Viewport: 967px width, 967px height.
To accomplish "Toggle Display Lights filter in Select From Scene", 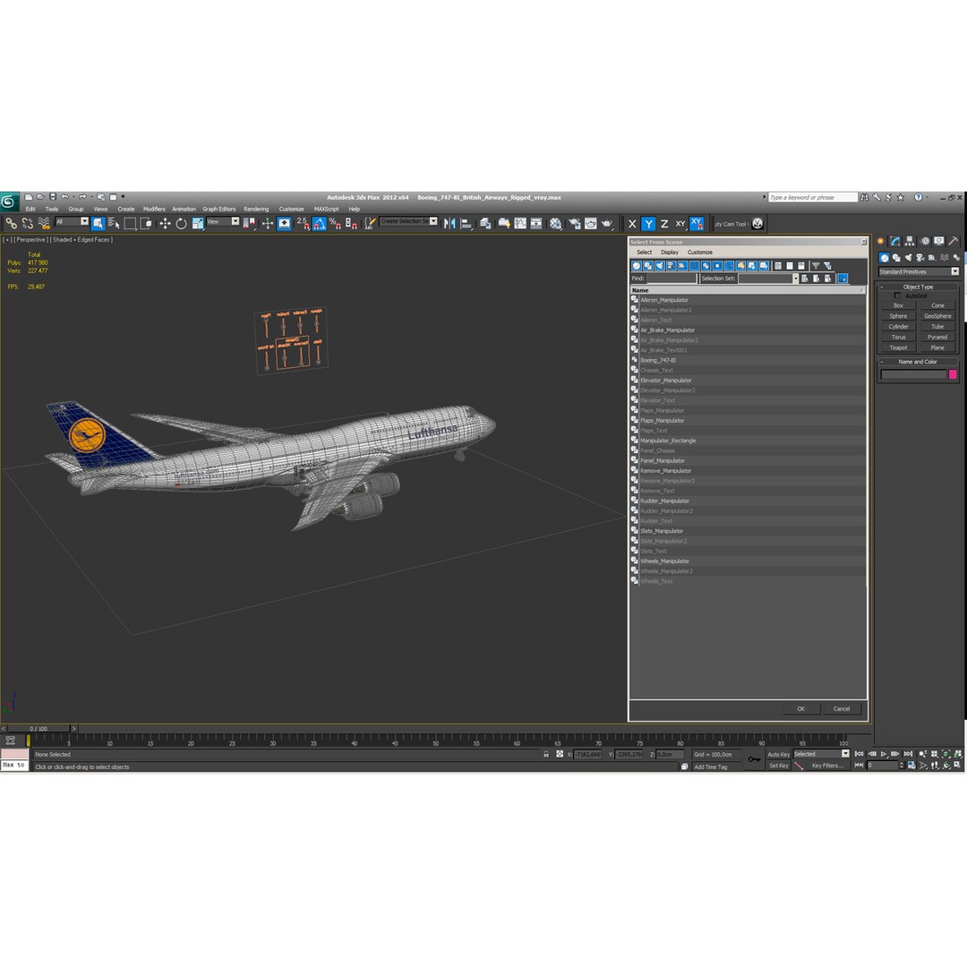I will (x=659, y=266).
